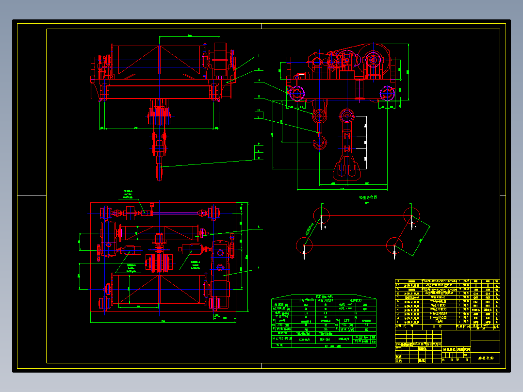This screenshot has width=523, height=392.
Task: Select the upper drum in the plan view
Action: [x=159, y=232]
